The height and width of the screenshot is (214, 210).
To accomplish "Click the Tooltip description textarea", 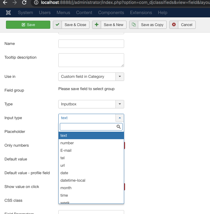I will pos(91,60).
